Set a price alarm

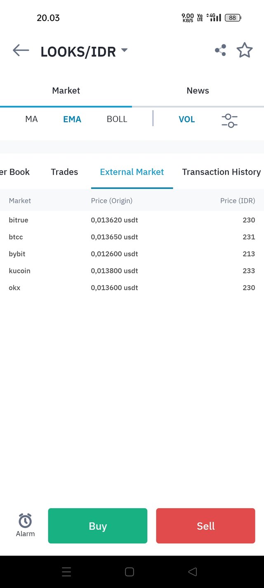(25, 525)
